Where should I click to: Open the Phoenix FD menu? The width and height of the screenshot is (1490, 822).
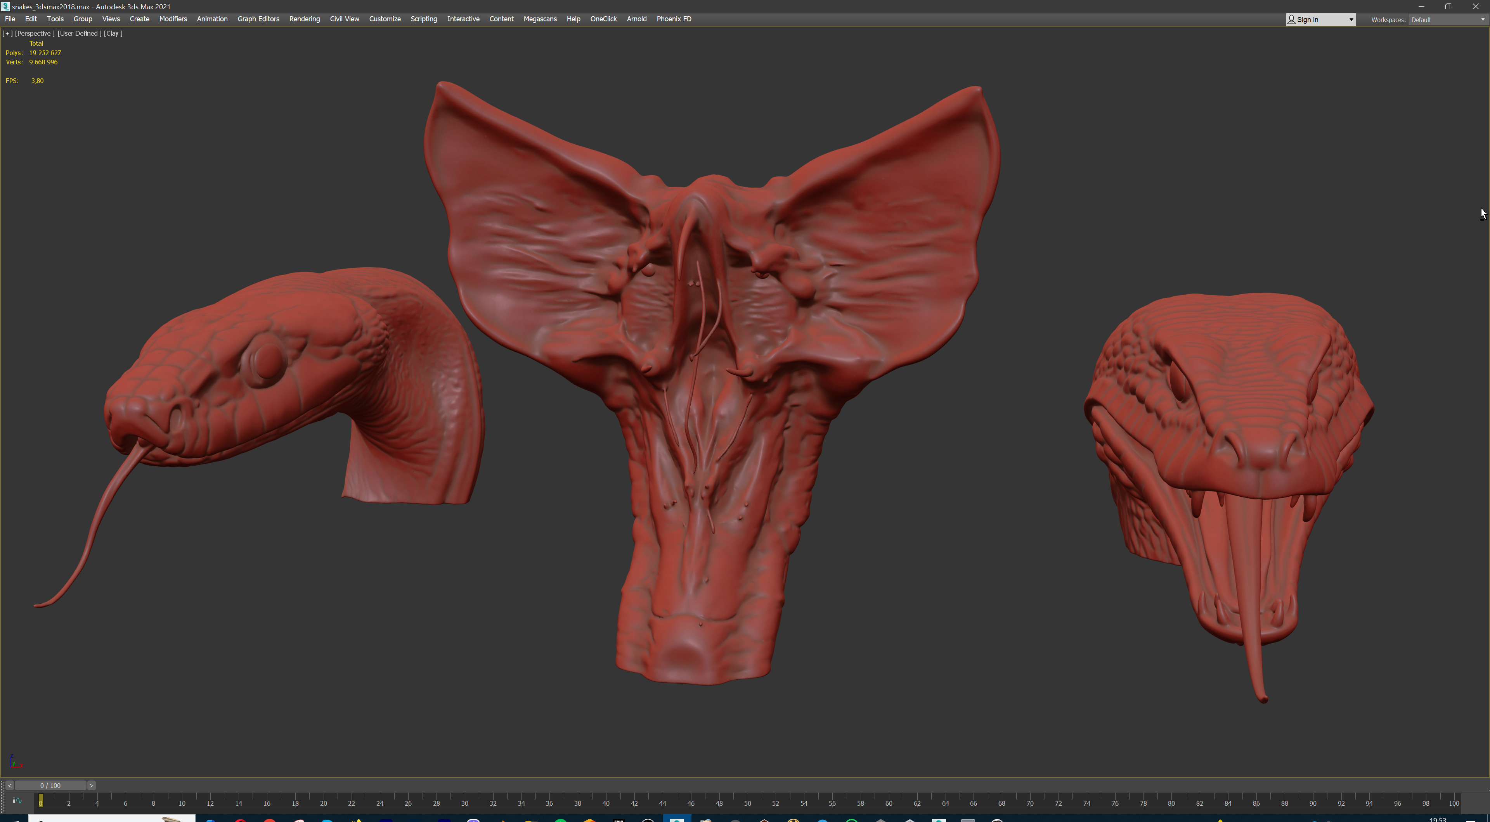click(673, 19)
